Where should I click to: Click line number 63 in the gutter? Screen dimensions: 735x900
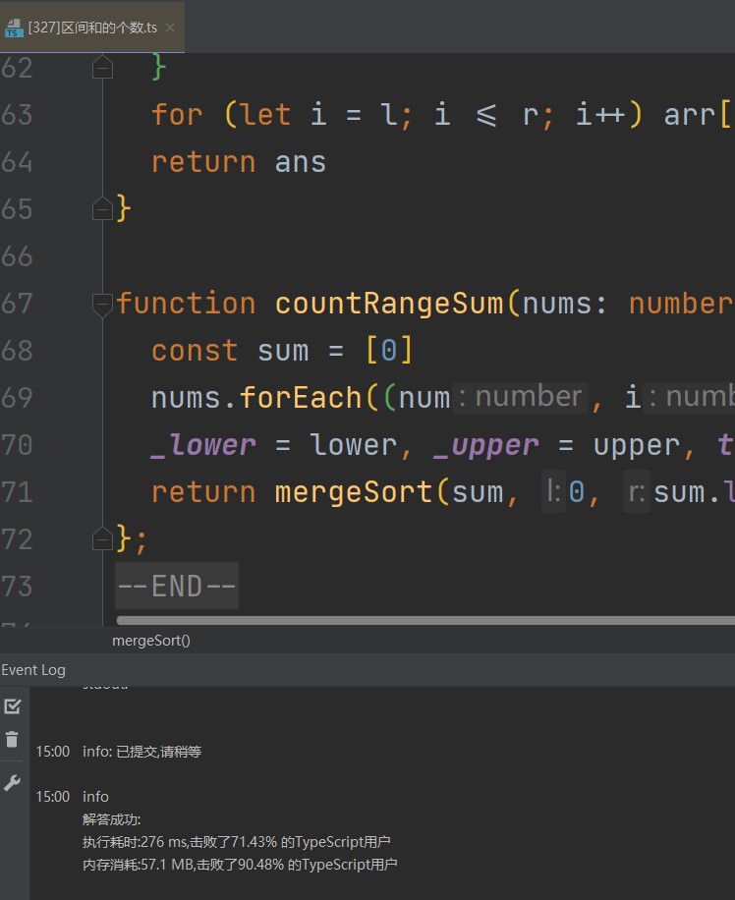coord(17,115)
